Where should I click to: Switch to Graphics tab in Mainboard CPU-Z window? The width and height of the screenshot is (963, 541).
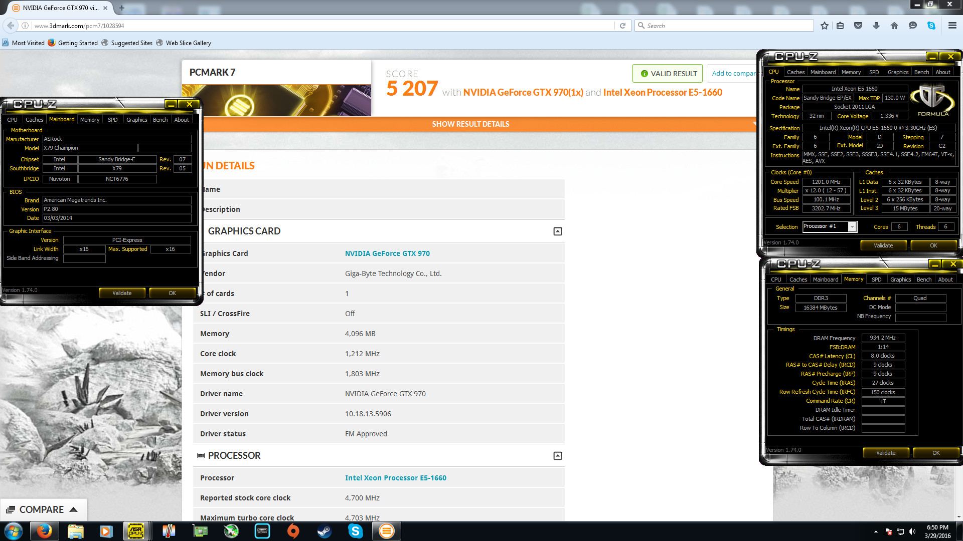click(x=136, y=120)
